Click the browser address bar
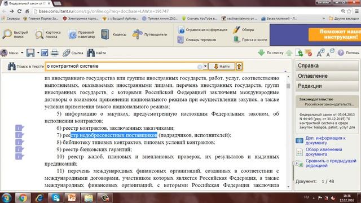The image size is (361, 203). pos(187,11)
